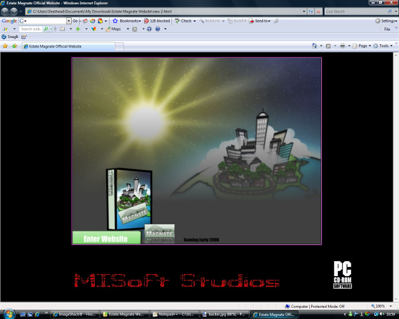Click the SnagIt toolbar button
This screenshot has width=399, height=319.
pos(10,37)
